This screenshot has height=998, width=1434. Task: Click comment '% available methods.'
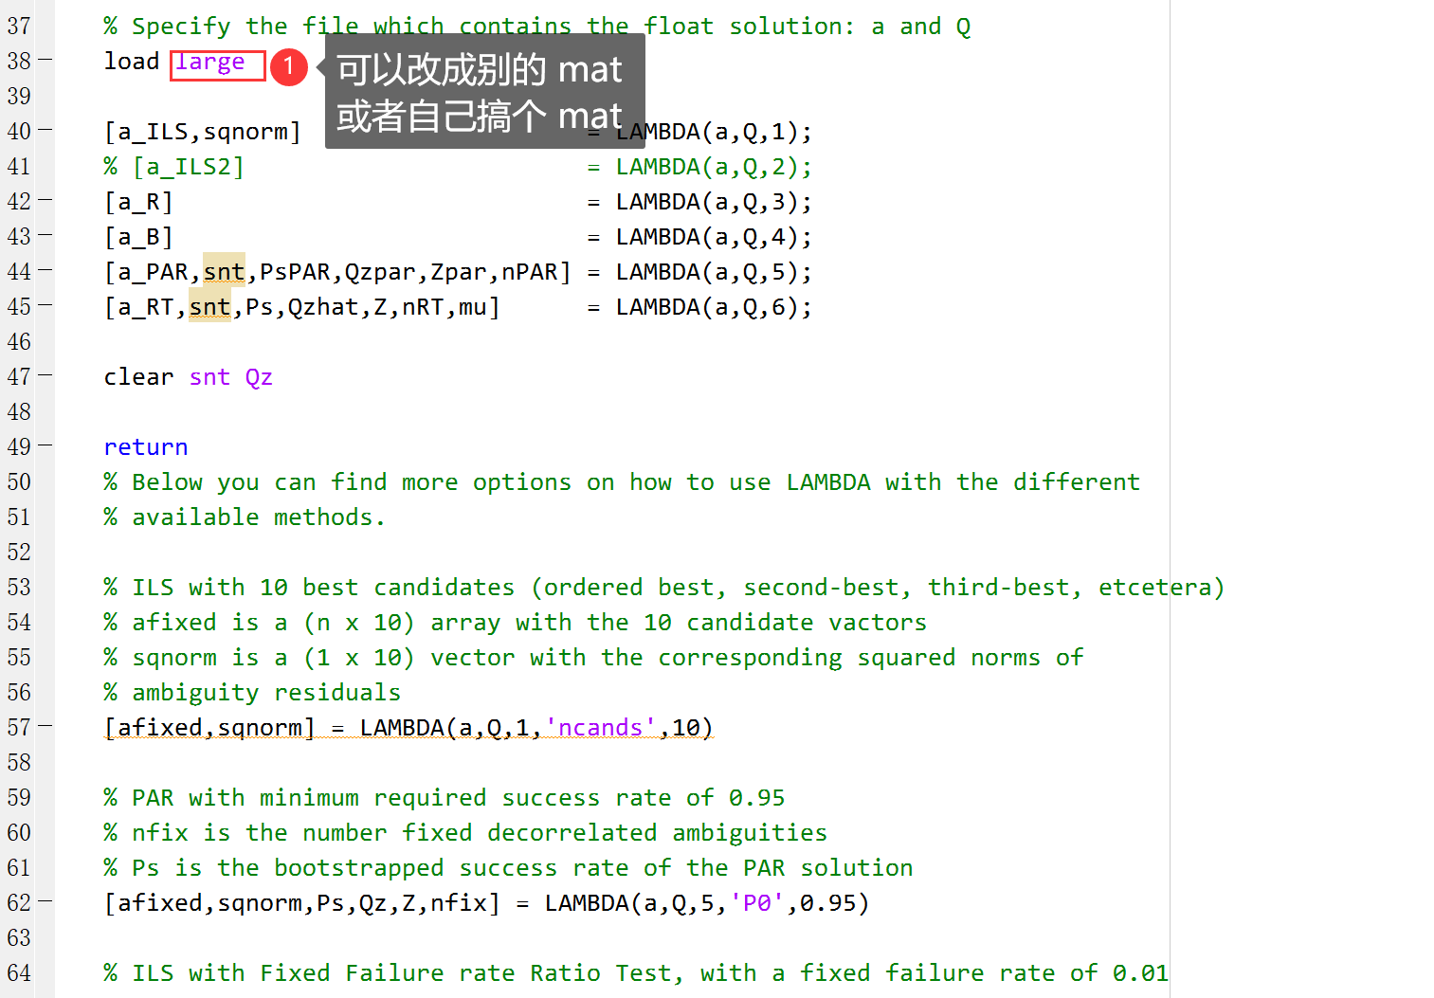point(245,517)
